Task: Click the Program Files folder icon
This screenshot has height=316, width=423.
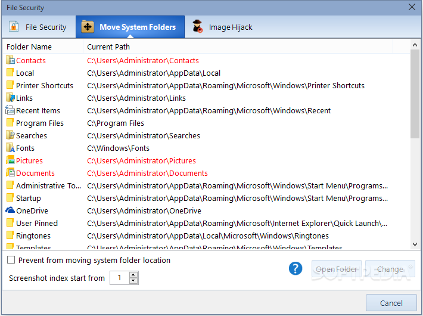Action: click(10, 122)
